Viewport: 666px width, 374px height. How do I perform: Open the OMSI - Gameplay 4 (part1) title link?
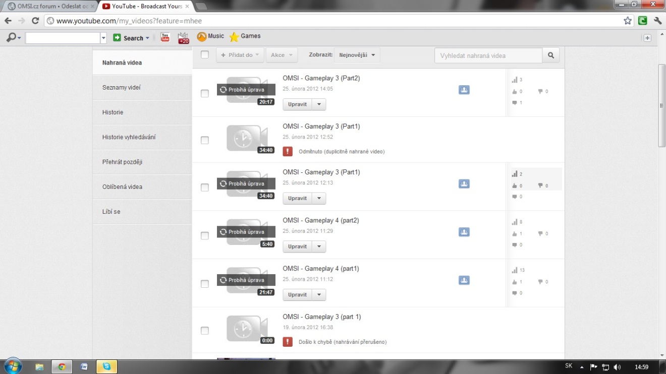(320, 269)
